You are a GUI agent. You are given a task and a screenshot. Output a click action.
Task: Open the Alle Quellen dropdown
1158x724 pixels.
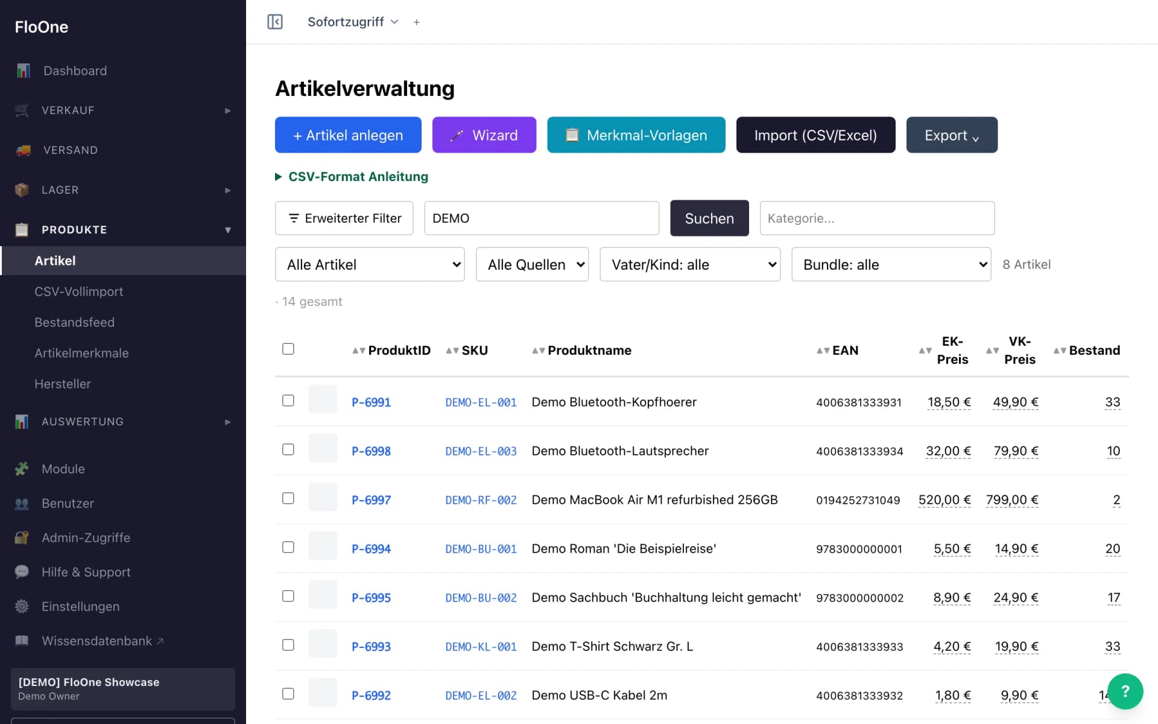pyautogui.click(x=532, y=264)
